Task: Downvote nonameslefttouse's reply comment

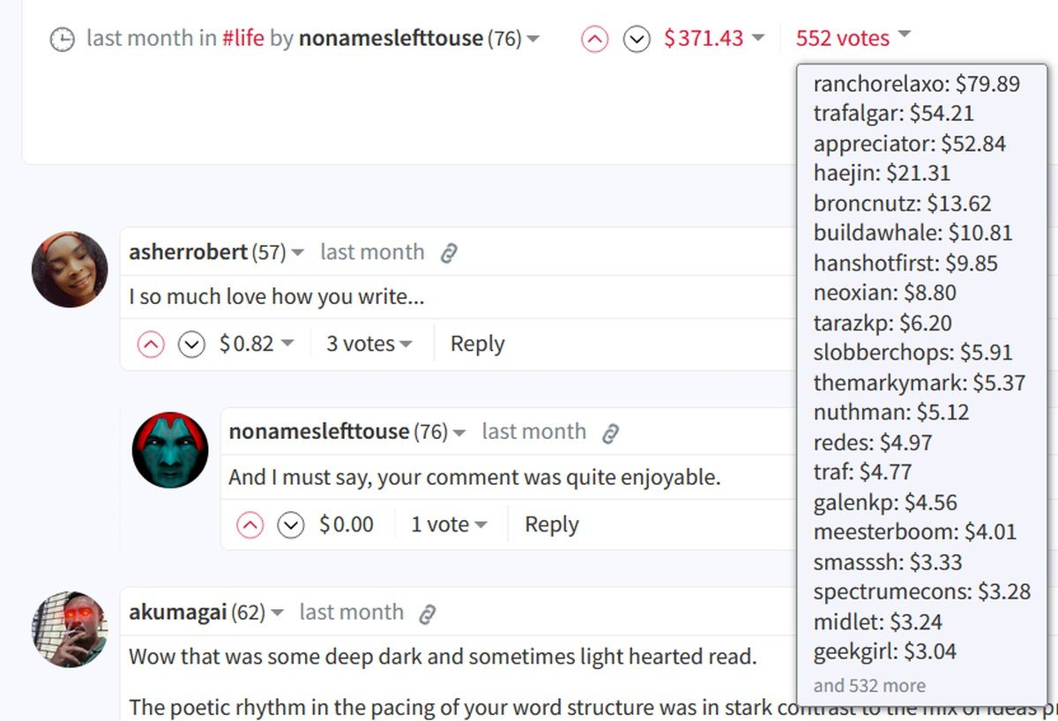Action: [291, 525]
